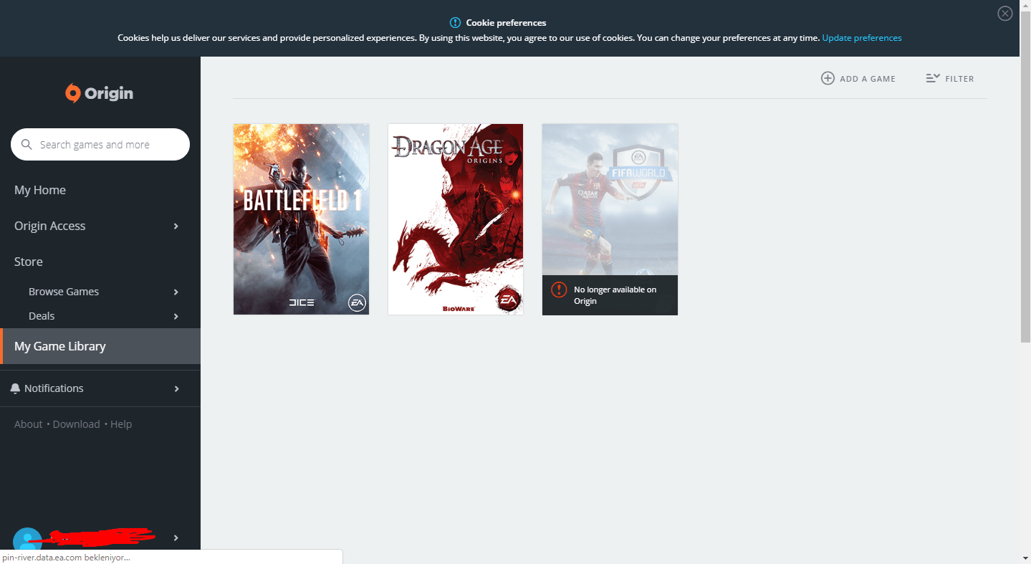
Task: Select Browse Games
Action: coord(64,292)
